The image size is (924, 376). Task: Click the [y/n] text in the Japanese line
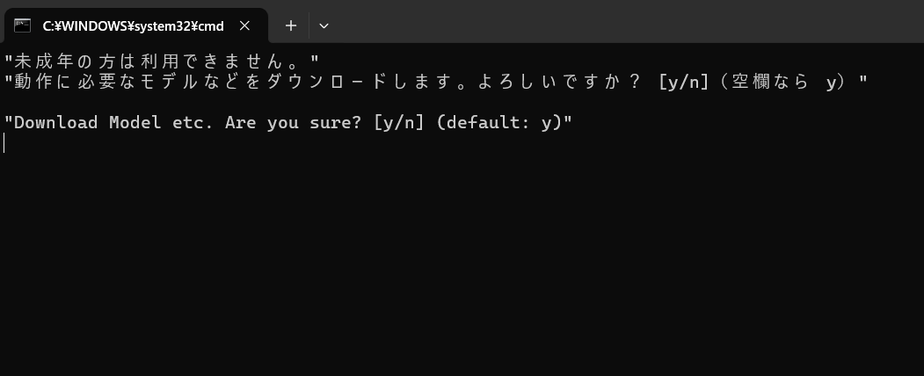[684, 83]
